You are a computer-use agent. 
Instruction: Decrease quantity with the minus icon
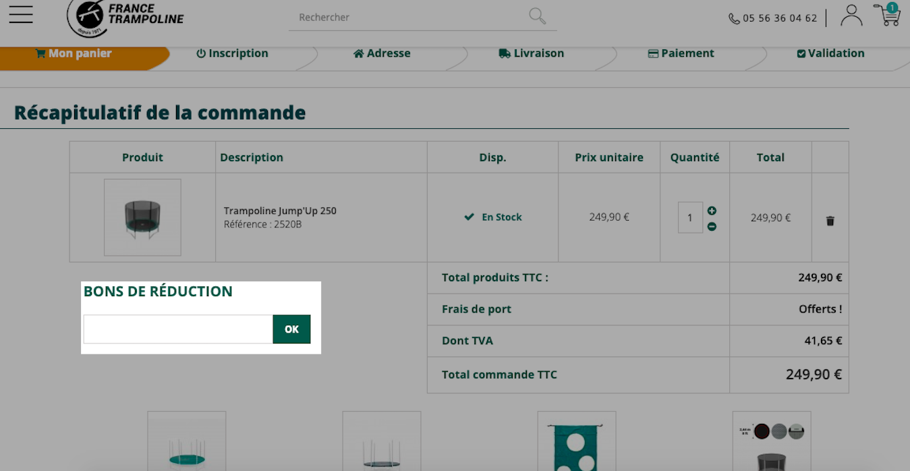tap(712, 227)
